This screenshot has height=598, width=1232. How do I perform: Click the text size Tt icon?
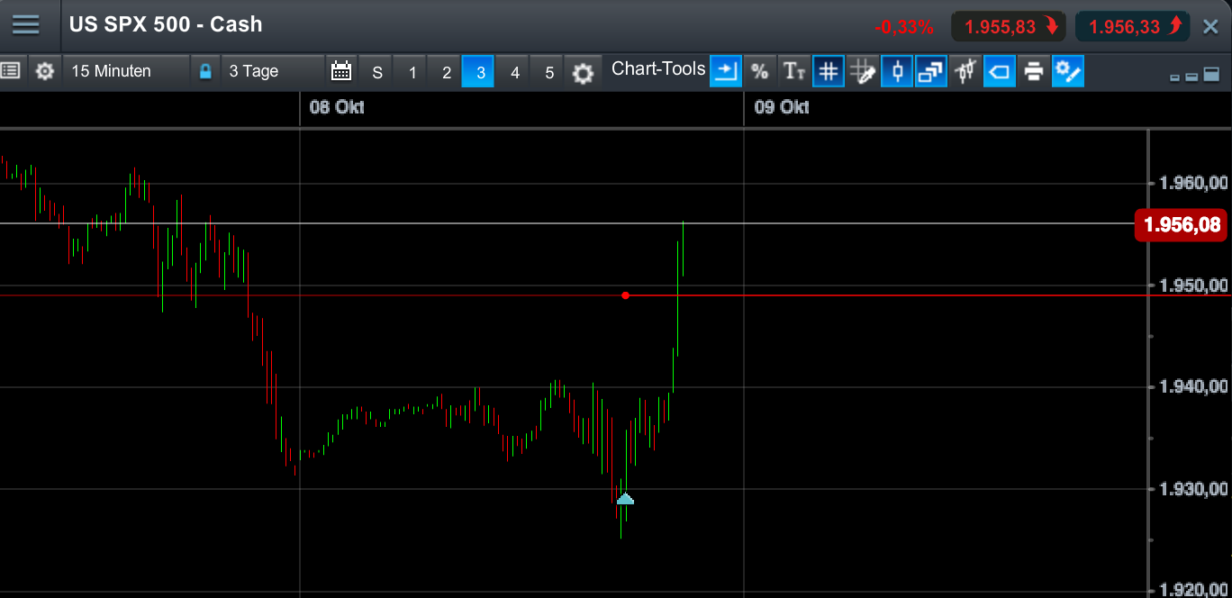tap(794, 71)
